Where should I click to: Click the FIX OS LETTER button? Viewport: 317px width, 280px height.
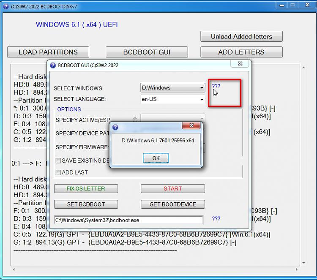pos(86,188)
